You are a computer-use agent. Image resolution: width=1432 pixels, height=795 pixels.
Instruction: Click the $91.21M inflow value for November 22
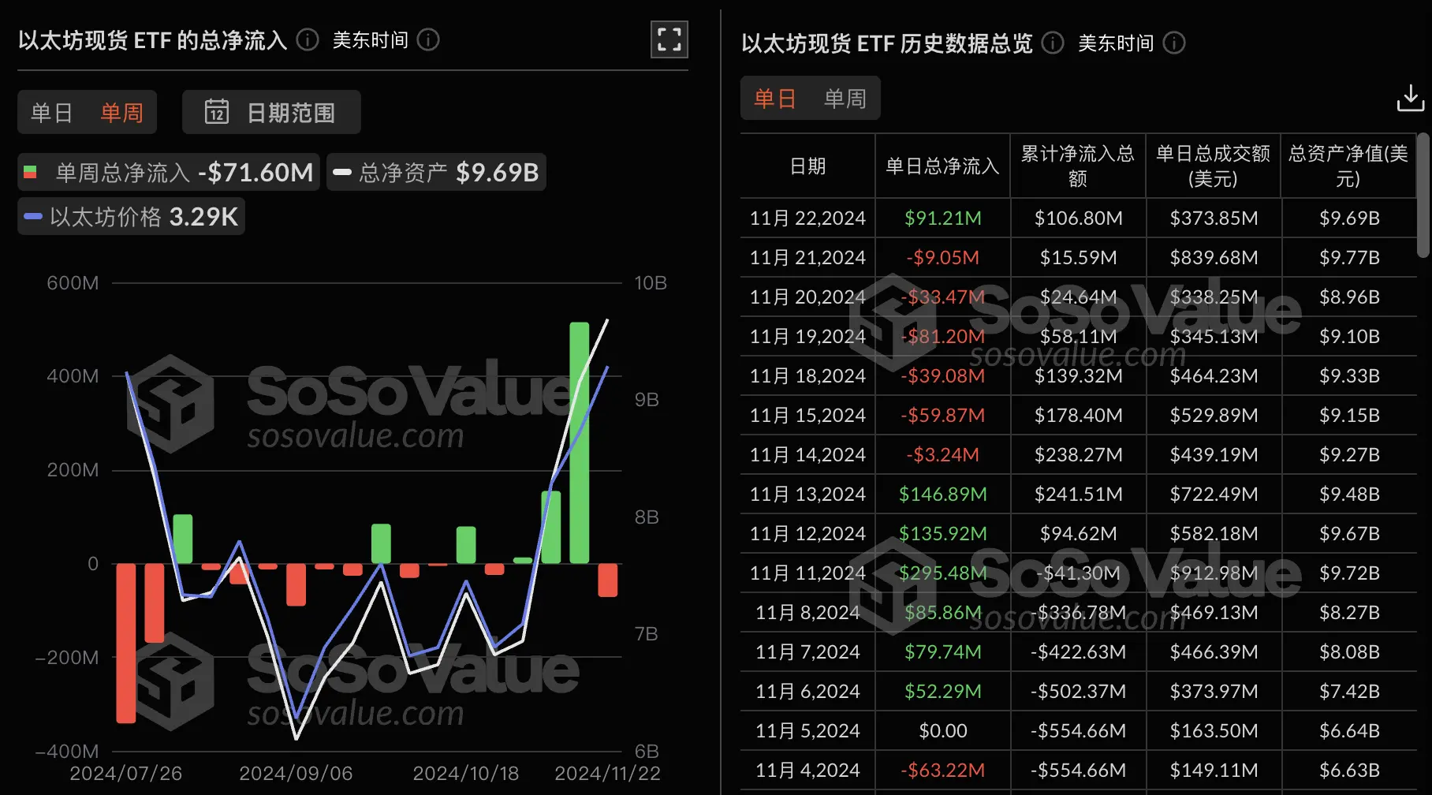coord(942,218)
